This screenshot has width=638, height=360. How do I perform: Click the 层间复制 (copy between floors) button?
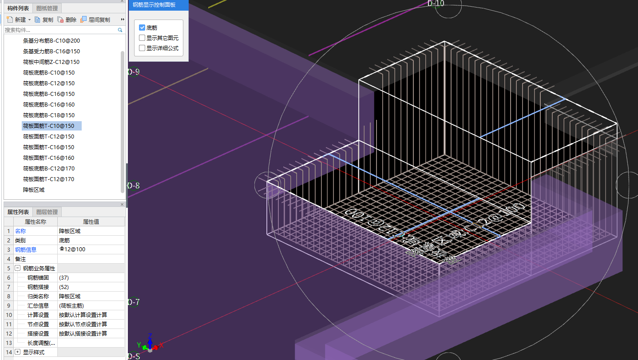[x=95, y=20]
